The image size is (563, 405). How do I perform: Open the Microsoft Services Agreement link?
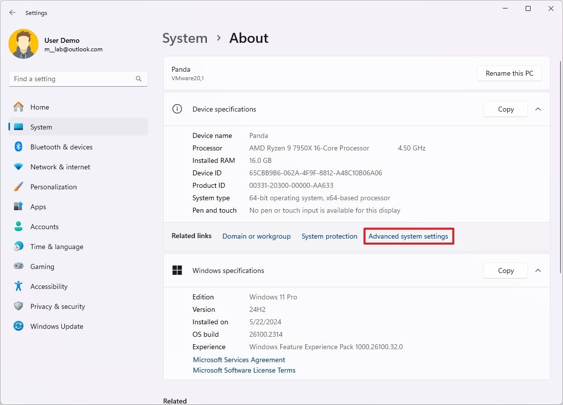click(x=239, y=360)
